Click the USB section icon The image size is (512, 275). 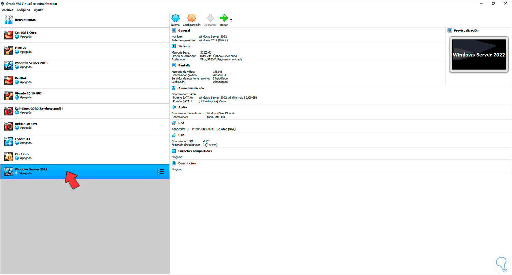pos(174,135)
